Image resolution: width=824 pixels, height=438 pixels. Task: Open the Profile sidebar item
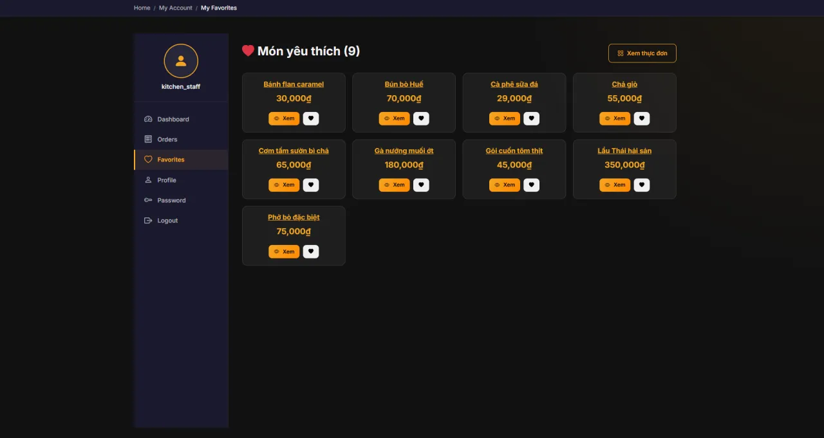pos(181,180)
